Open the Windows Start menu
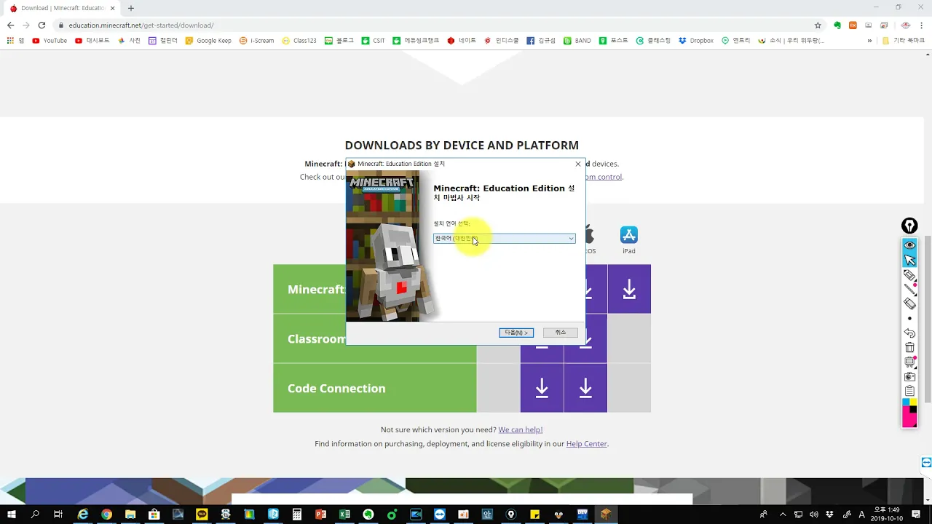 coord(12,515)
